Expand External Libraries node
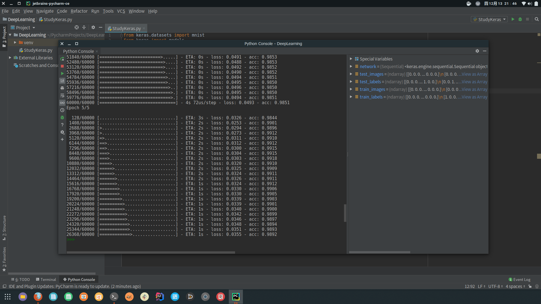 pos(10,58)
